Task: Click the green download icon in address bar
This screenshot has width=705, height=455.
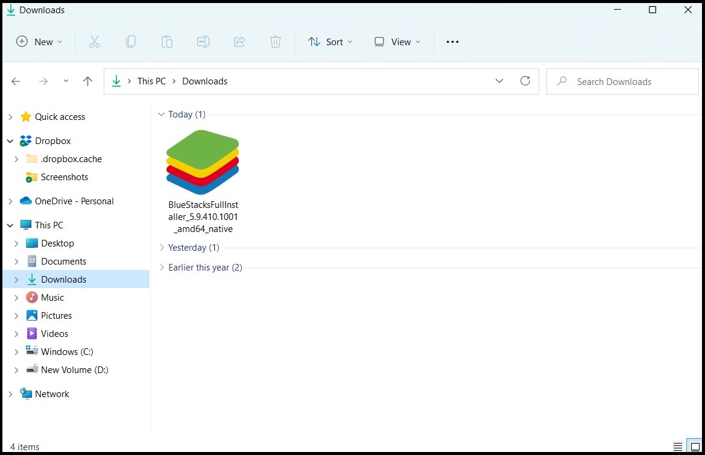Action: point(116,81)
